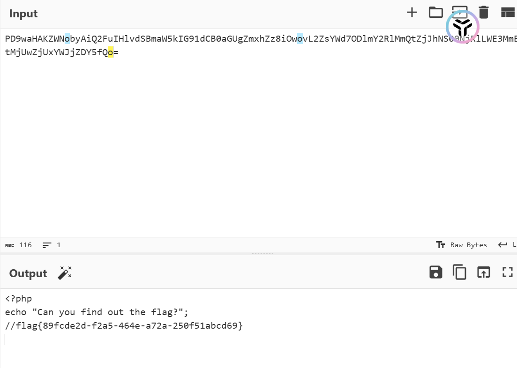Reset pane layout icon
Viewport: 517px width, 368px height.
pyautogui.click(x=508, y=13)
